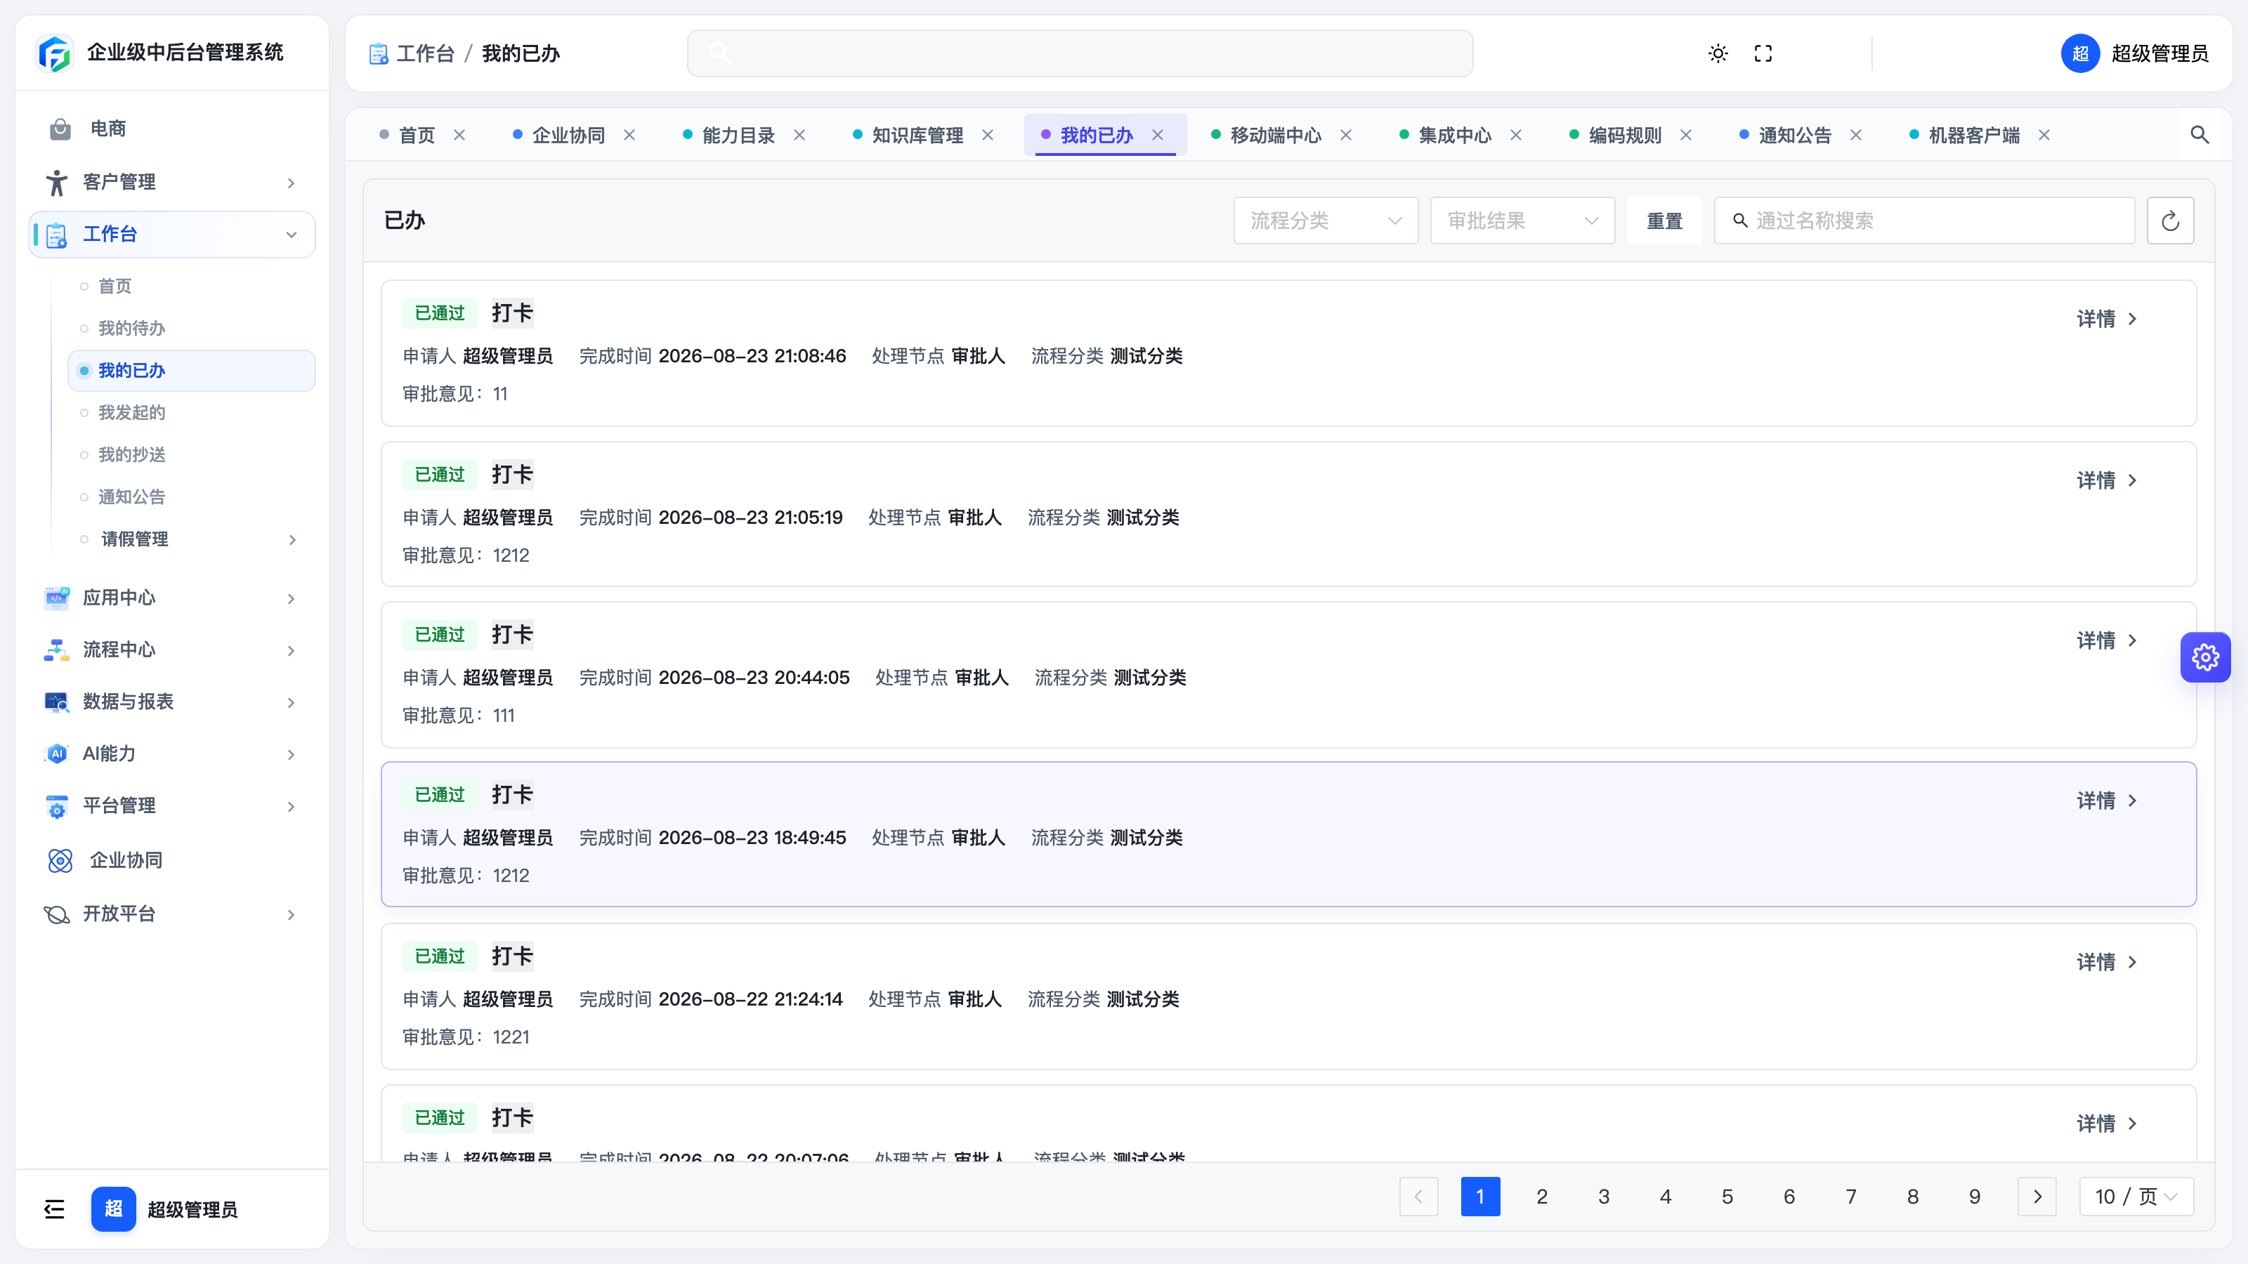Go to the next page arrow

[2037, 1197]
